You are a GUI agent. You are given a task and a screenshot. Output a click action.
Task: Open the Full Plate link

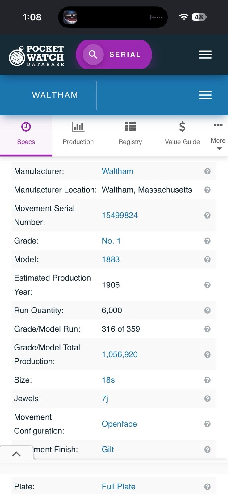(119, 487)
